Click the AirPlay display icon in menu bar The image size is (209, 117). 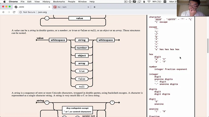(x=139, y=2)
